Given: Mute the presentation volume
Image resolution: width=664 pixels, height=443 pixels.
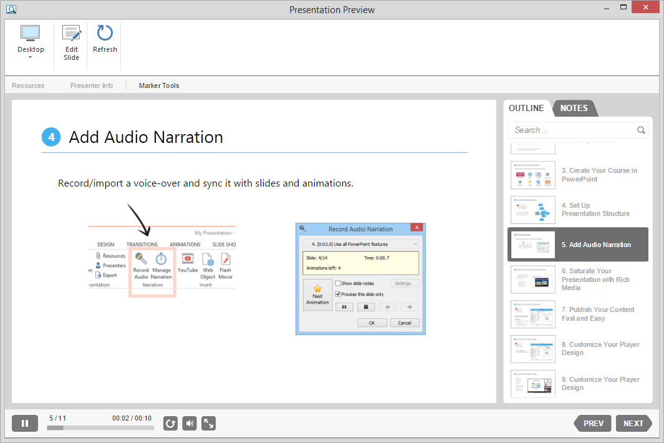Looking at the screenshot, I should (x=190, y=424).
